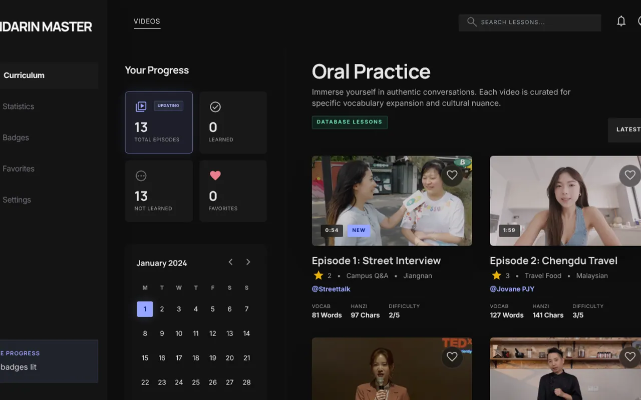Image resolution: width=641 pixels, height=400 pixels.
Task: Open the Latest sort dropdown
Action: pyautogui.click(x=624, y=130)
